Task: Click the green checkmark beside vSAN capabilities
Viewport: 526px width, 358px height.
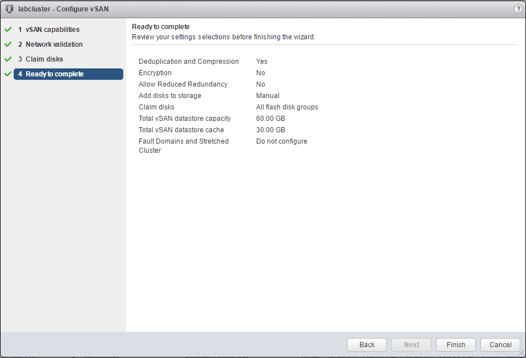Action: [8, 30]
